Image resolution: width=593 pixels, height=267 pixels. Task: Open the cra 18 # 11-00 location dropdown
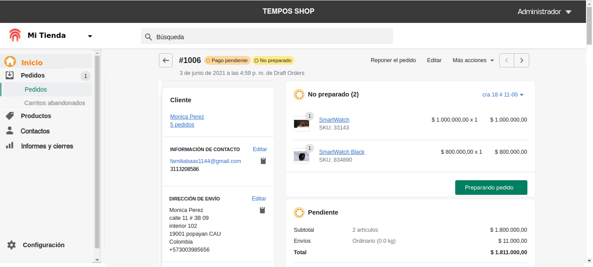[503, 95]
